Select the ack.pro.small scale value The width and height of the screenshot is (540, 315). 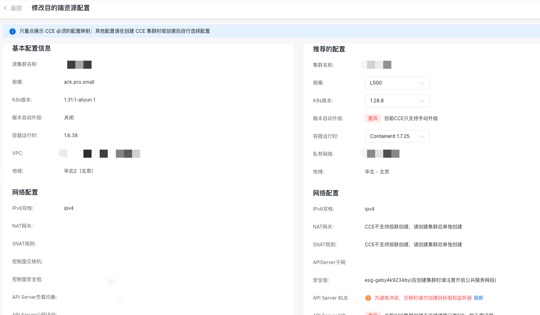point(79,82)
